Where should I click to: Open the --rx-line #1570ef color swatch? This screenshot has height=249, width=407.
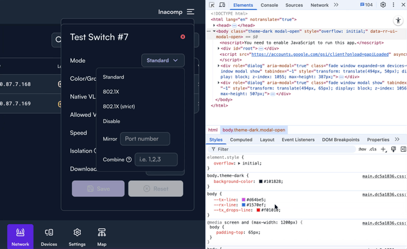pyautogui.click(x=244, y=205)
